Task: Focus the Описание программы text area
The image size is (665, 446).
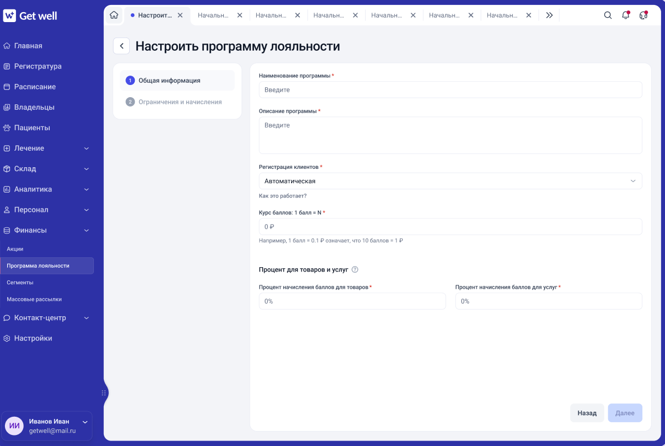Action: point(450,135)
